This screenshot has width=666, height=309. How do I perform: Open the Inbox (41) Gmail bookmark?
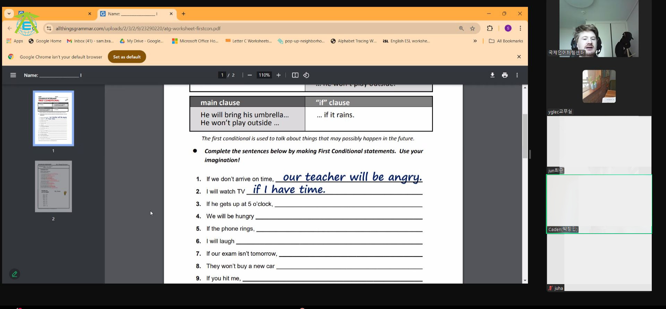pyautogui.click(x=90, y=41)
